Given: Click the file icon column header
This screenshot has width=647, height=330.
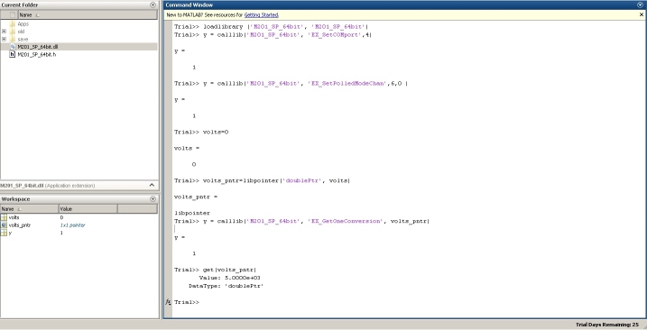Looking at the screenshot, I should (x=13, y=14).
